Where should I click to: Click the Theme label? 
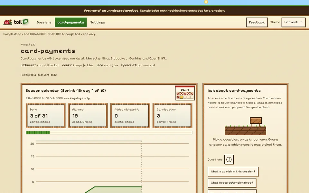[x=275, y=22]
